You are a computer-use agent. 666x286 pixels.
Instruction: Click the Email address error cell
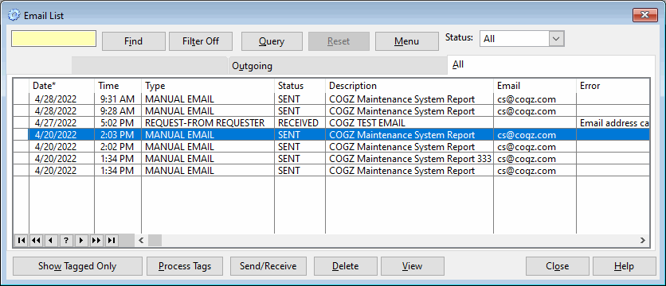click(x=613, y=123)
